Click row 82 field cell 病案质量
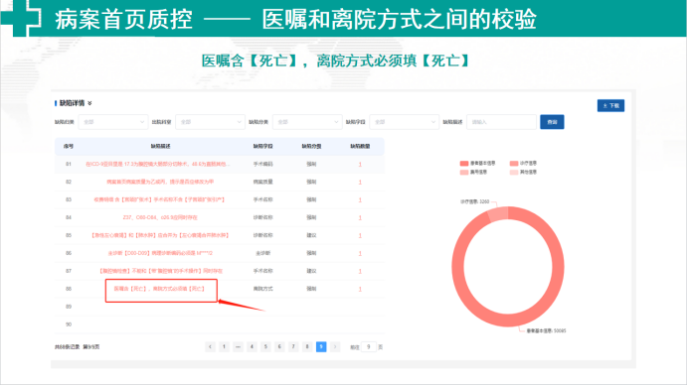The width and height of the screenshot is (687, 385). point(262,182)
